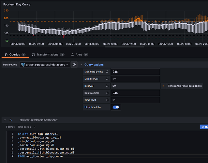Show info for Time shift
This screenshot has height=163, width=208.
[107, 100]
